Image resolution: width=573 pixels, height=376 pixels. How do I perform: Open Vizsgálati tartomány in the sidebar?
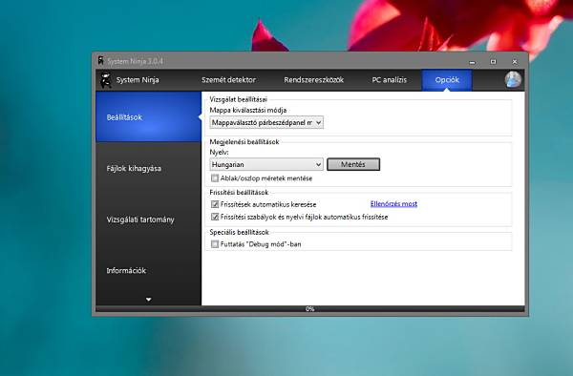coord(148,219)
